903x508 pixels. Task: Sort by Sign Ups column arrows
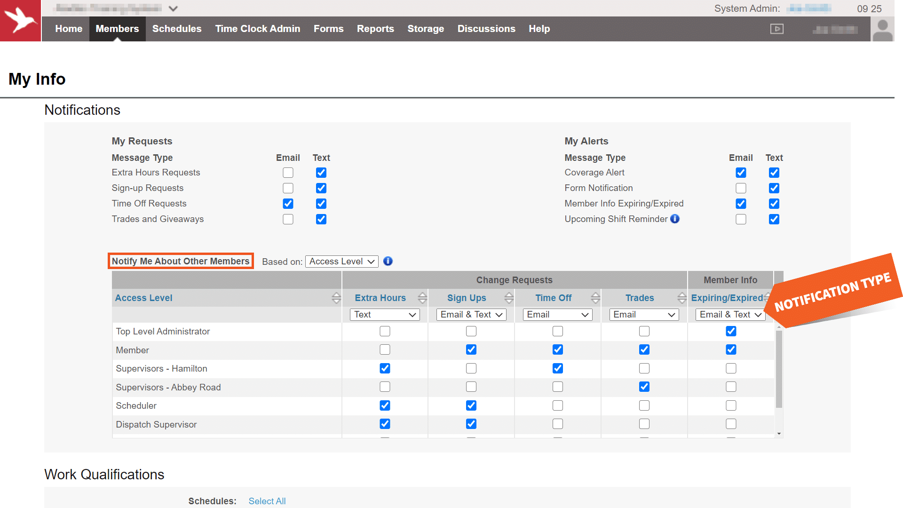[508, 298]
